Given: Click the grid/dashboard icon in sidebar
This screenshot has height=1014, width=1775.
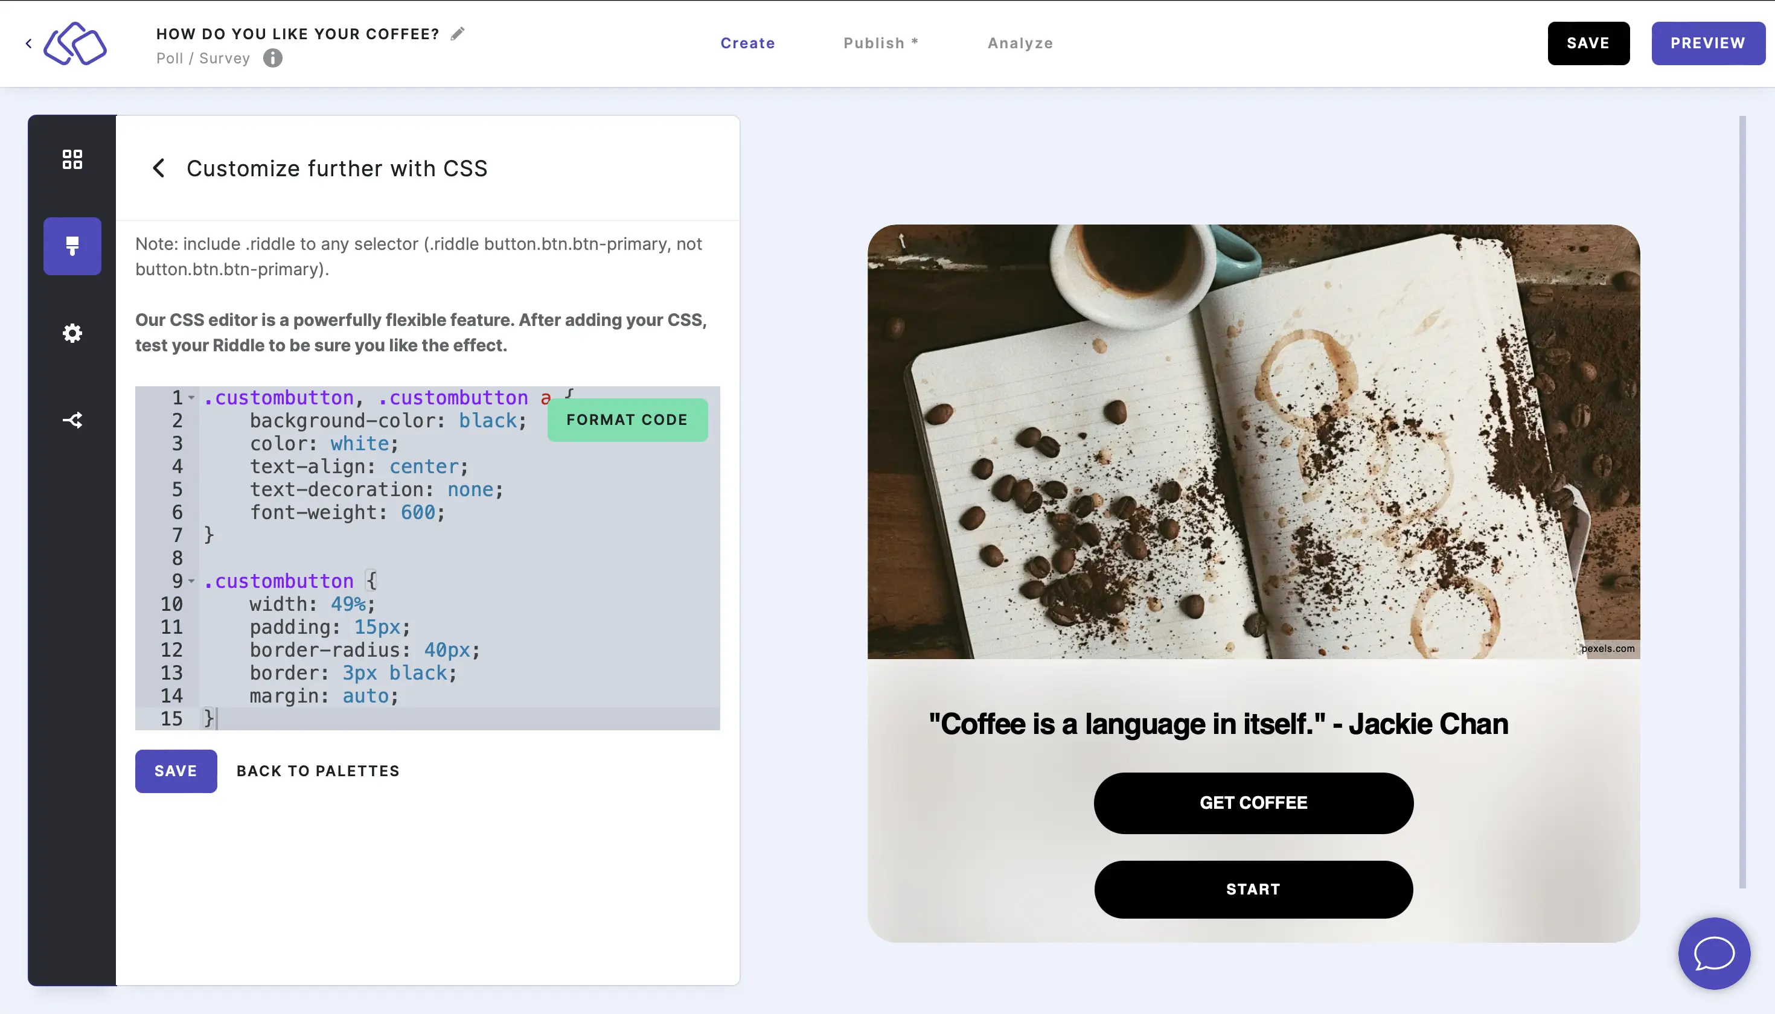Looking at the screenshot, I should (x=72, y=158).
